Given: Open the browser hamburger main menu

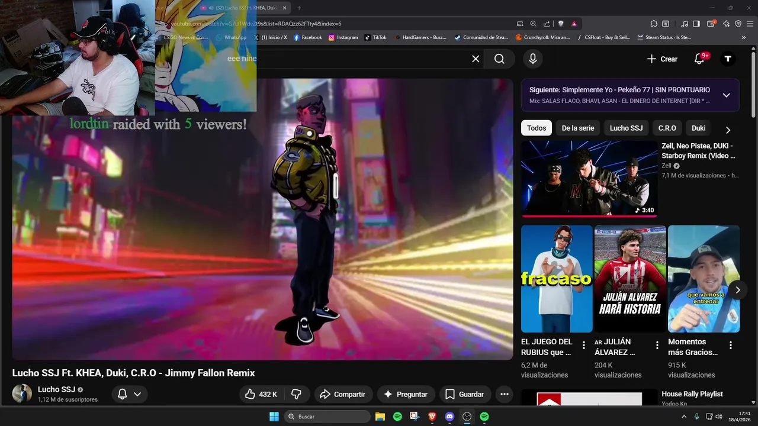Looking at the screenshot, I should [750, 24].
